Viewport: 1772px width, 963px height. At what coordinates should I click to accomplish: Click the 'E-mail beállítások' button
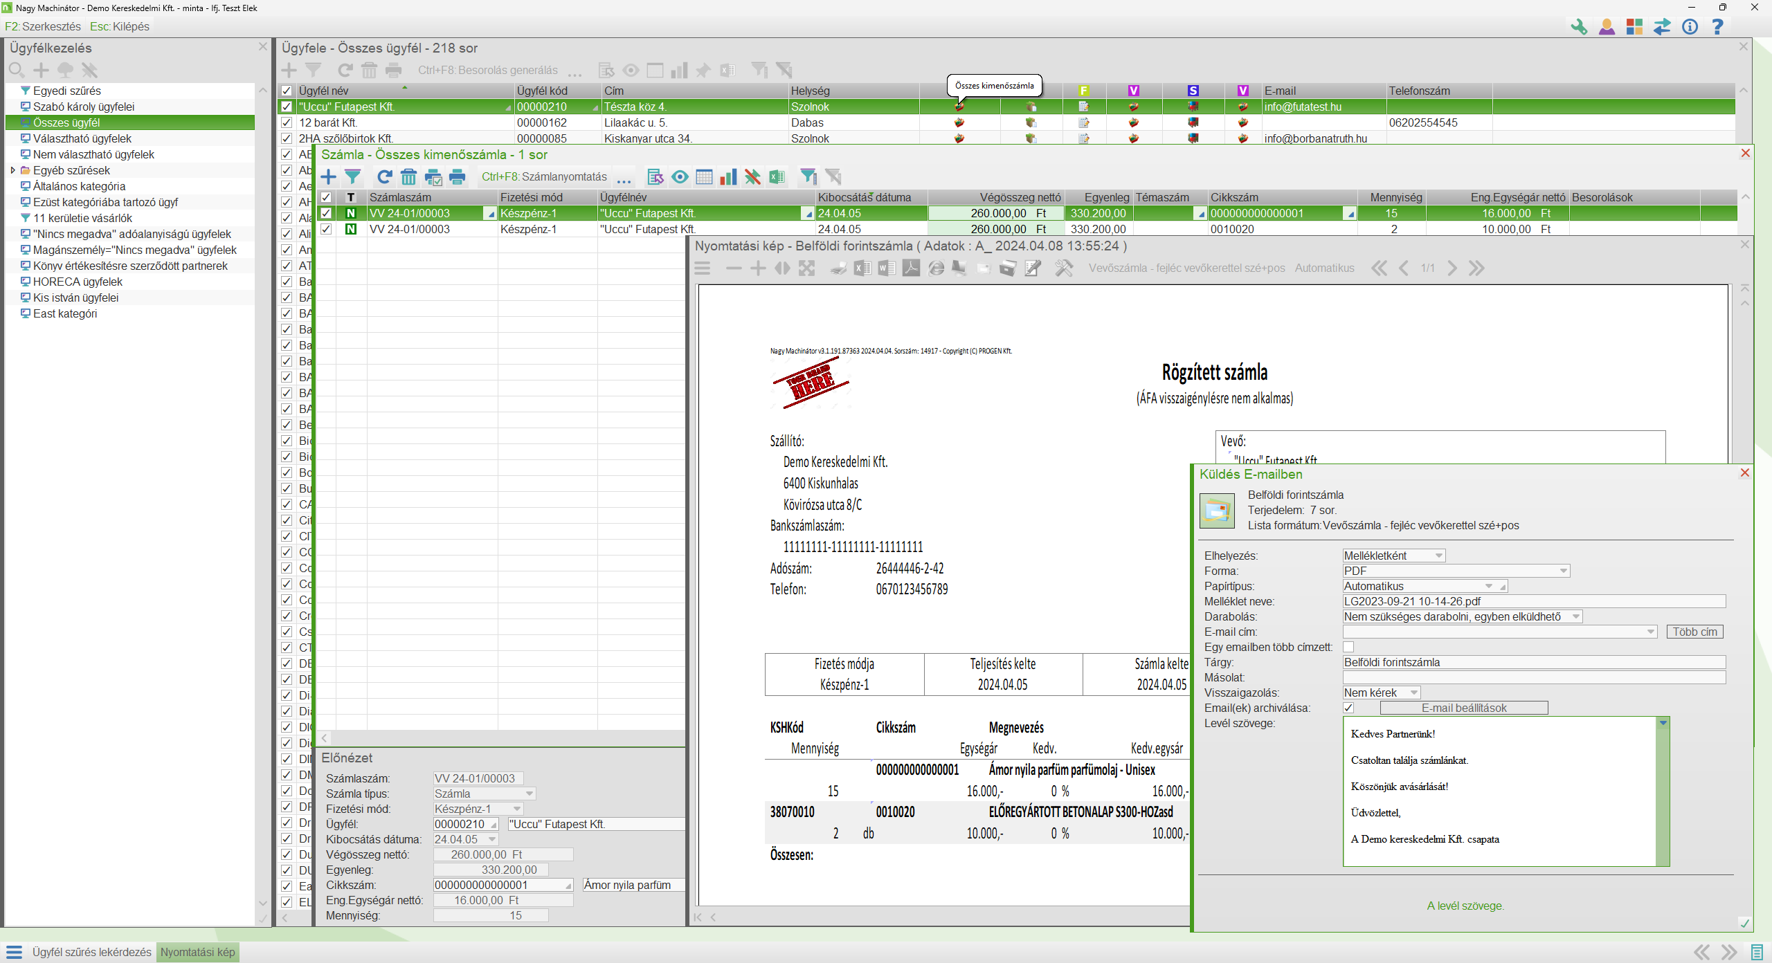pyautogui.click(x=1463, y=708)
